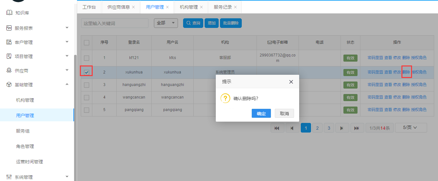438x181 pixels.
Task: Click the customer management sidebar icon
Action: (9, 42)
